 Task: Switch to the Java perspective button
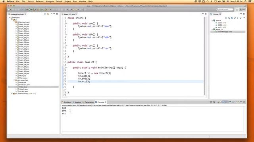point(242,9)
